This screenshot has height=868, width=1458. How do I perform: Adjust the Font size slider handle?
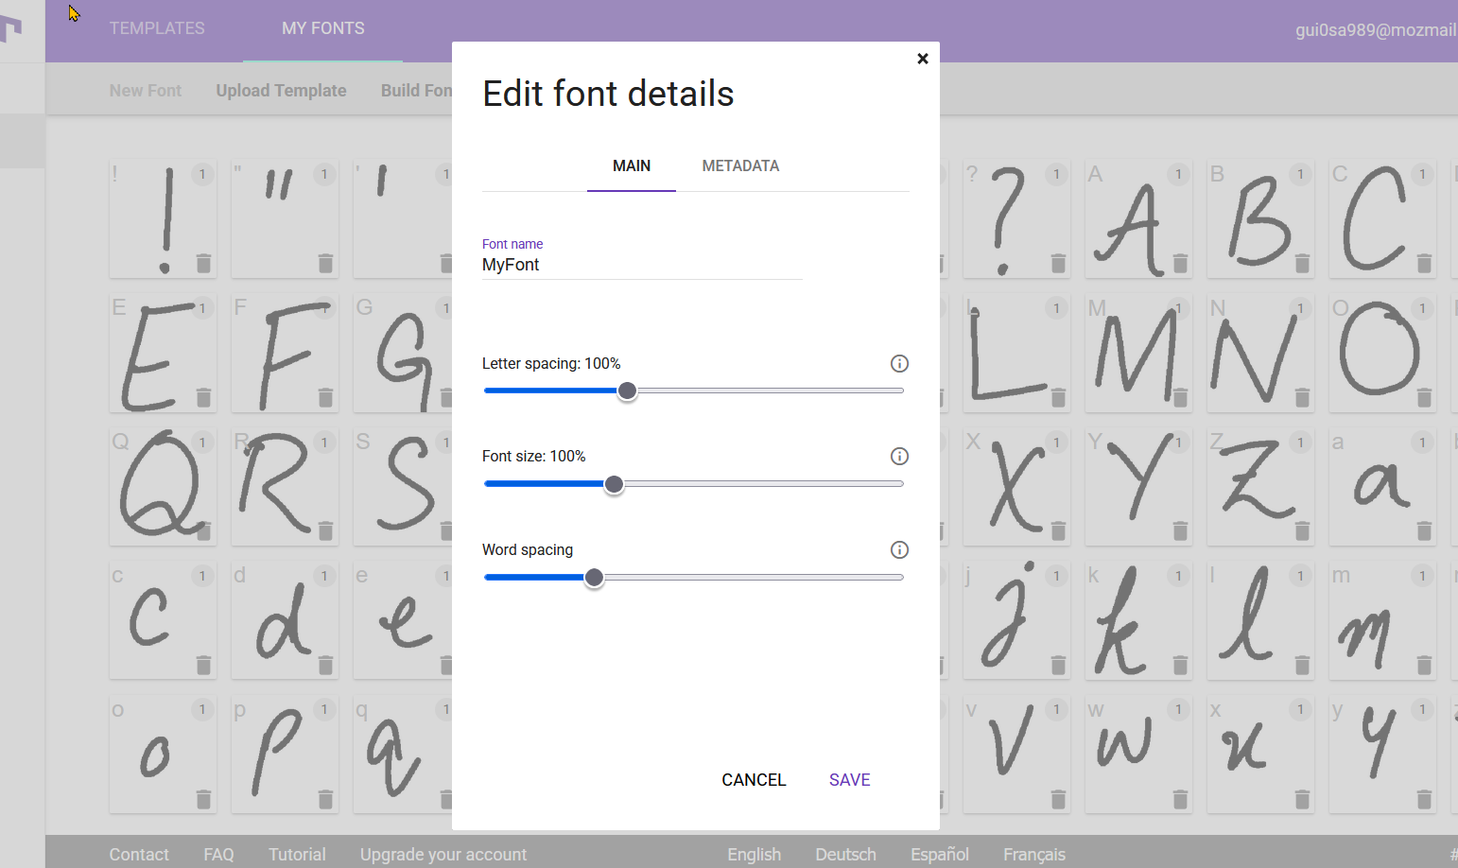[614, 485]
